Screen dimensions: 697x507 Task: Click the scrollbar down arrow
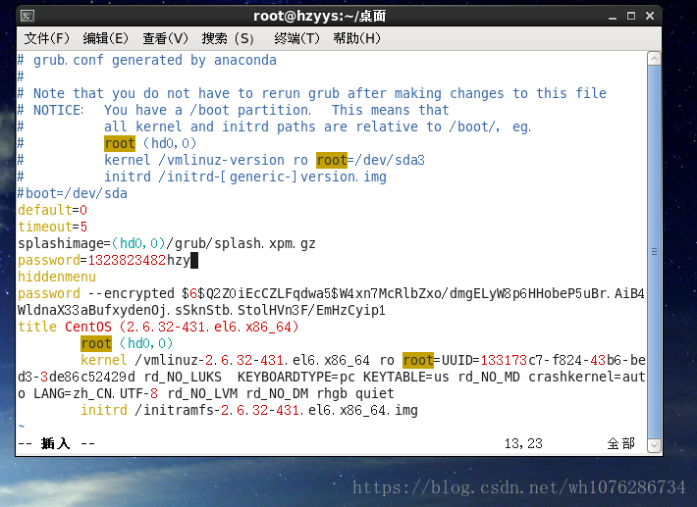coord(654,445)
